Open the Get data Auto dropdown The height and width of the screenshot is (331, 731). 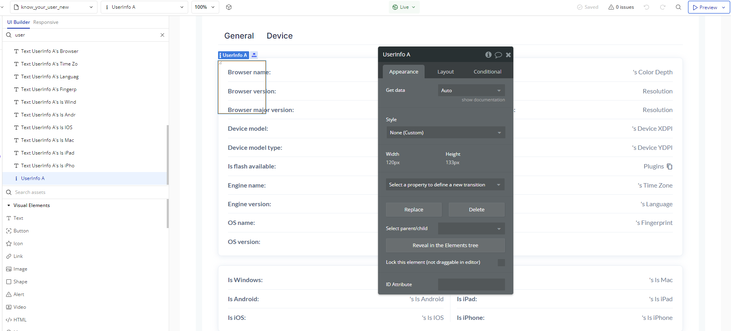pyautogui.click(x=471, y=91)
